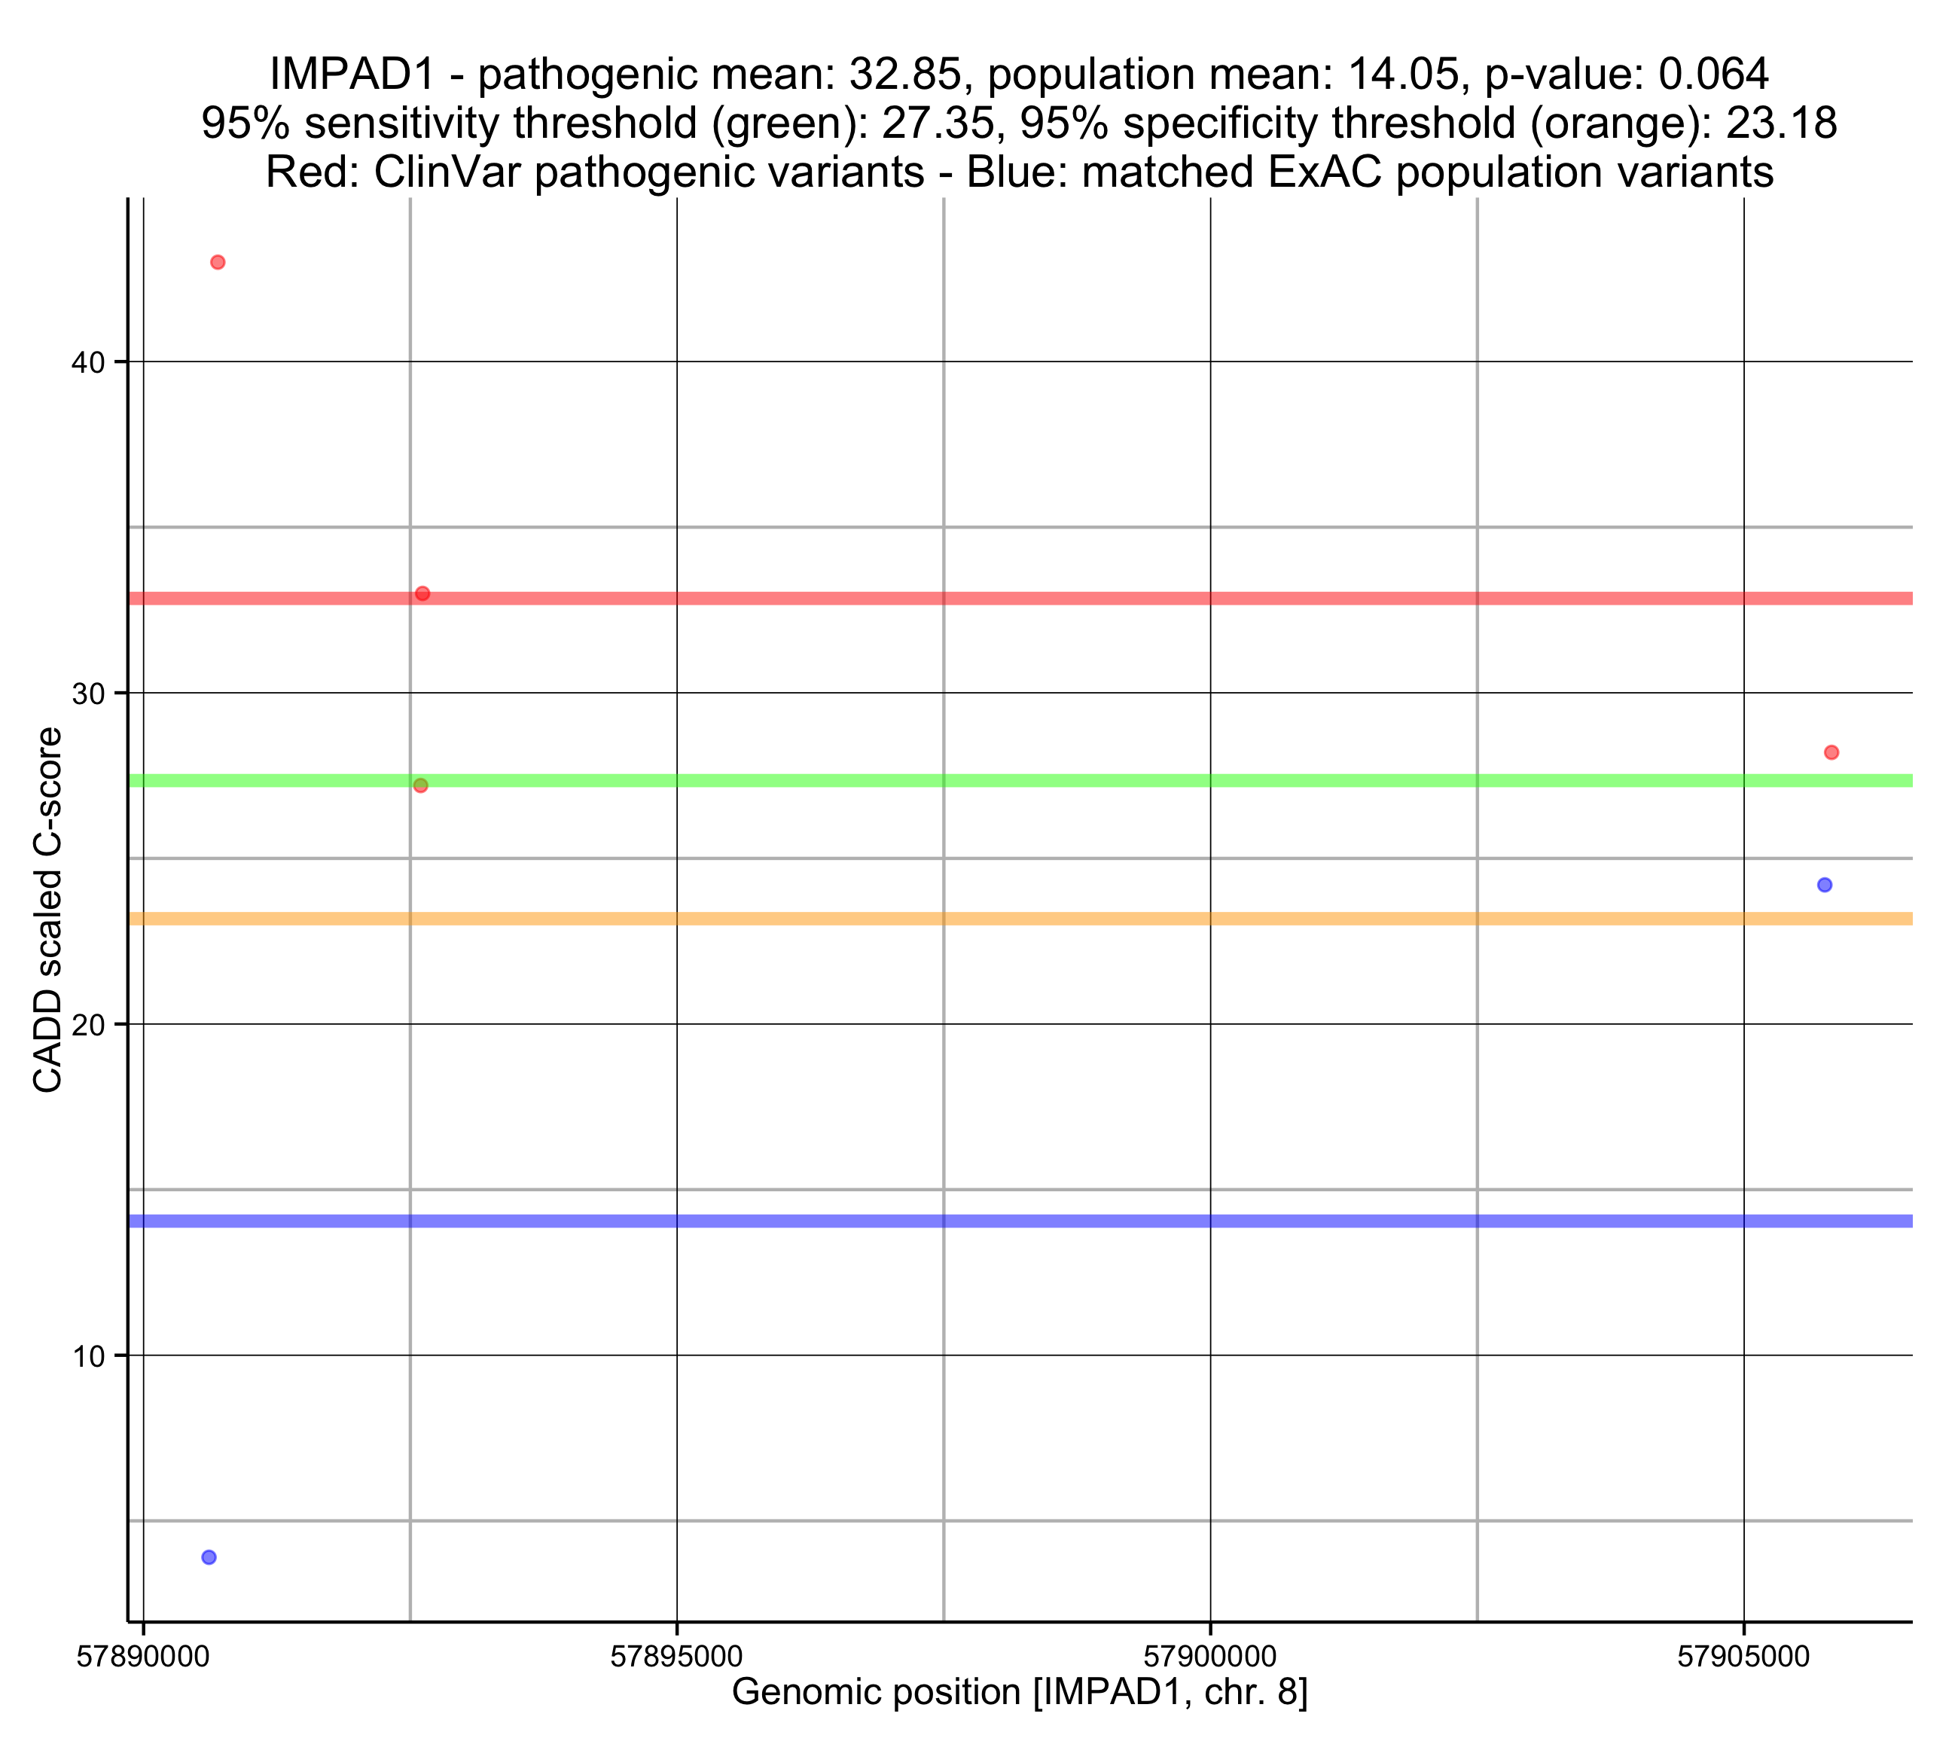Click the 'CADD scaled C-score' y-axis title
Image resolution: width=1958 pixels, height=1738 pixels.
click(48, 909)
